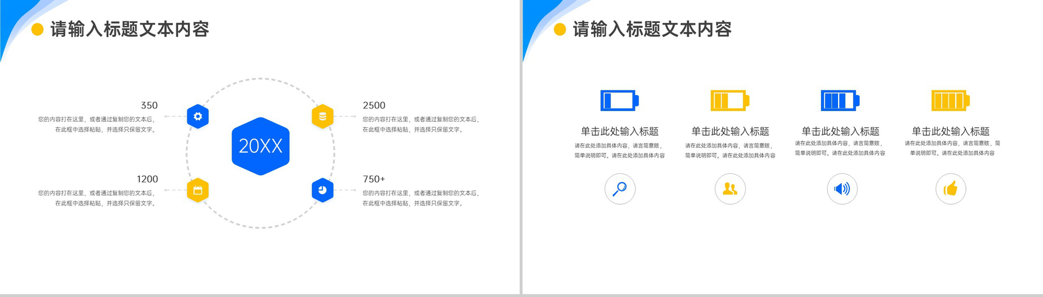
Task: Select the title text on the 20XX slide
Action: click(x=130, y=29)
